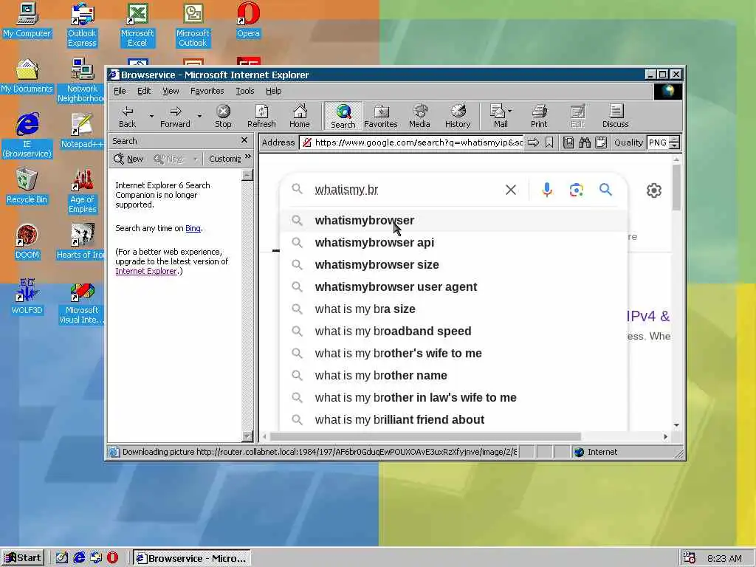Viewport: 756px width, 567px height.
Task: Select the Notepad++ desktop icon
Action: tap(82, 131)
